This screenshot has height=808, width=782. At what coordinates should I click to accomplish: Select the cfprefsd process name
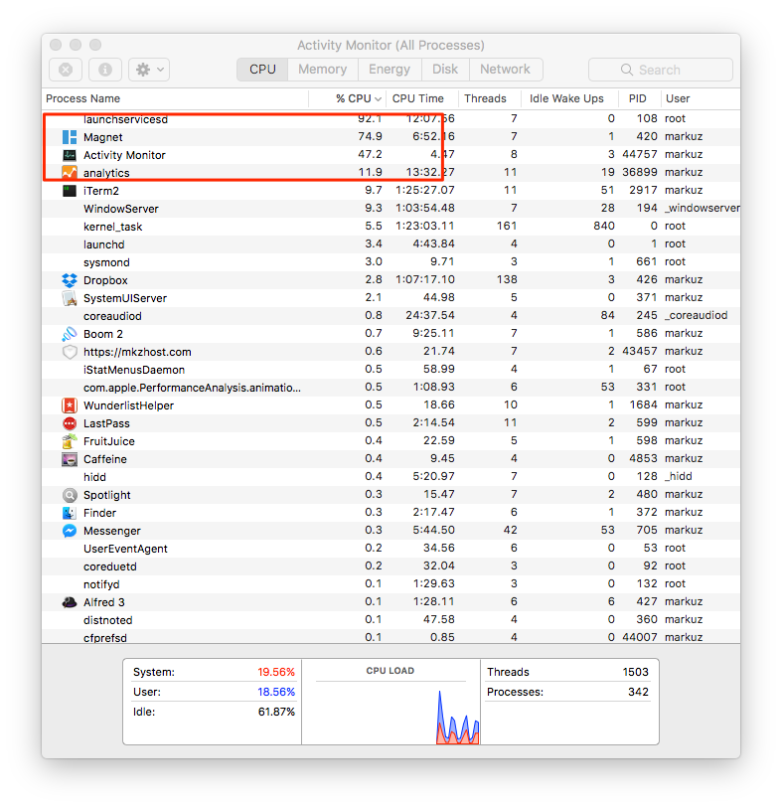point(105,638)
